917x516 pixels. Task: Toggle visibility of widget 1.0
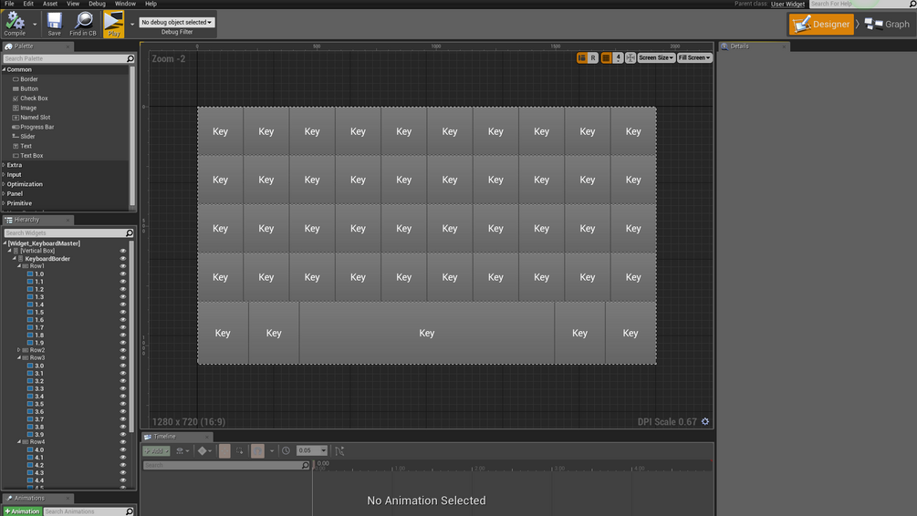123,273
